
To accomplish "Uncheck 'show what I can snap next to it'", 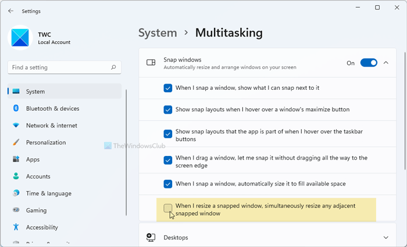I will pyautogui.click(x=168, y=88).
